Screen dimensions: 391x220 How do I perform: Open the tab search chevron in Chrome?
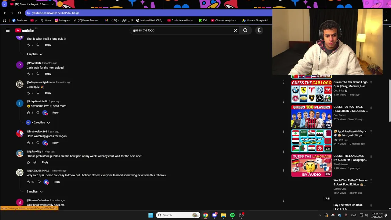pyautogui.click(x=4, y=4)
